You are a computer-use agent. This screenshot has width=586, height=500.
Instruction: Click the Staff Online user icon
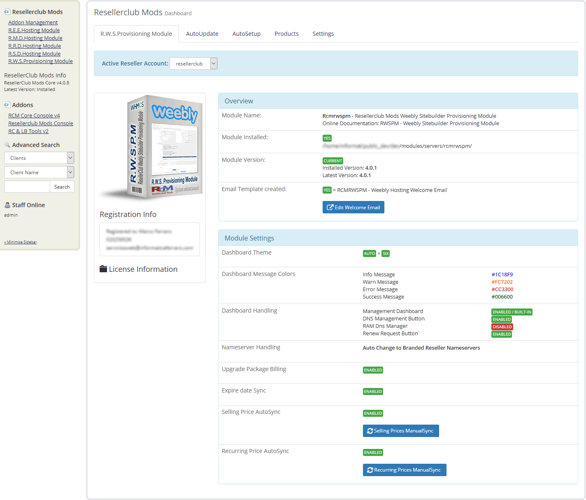pos(7,205)
